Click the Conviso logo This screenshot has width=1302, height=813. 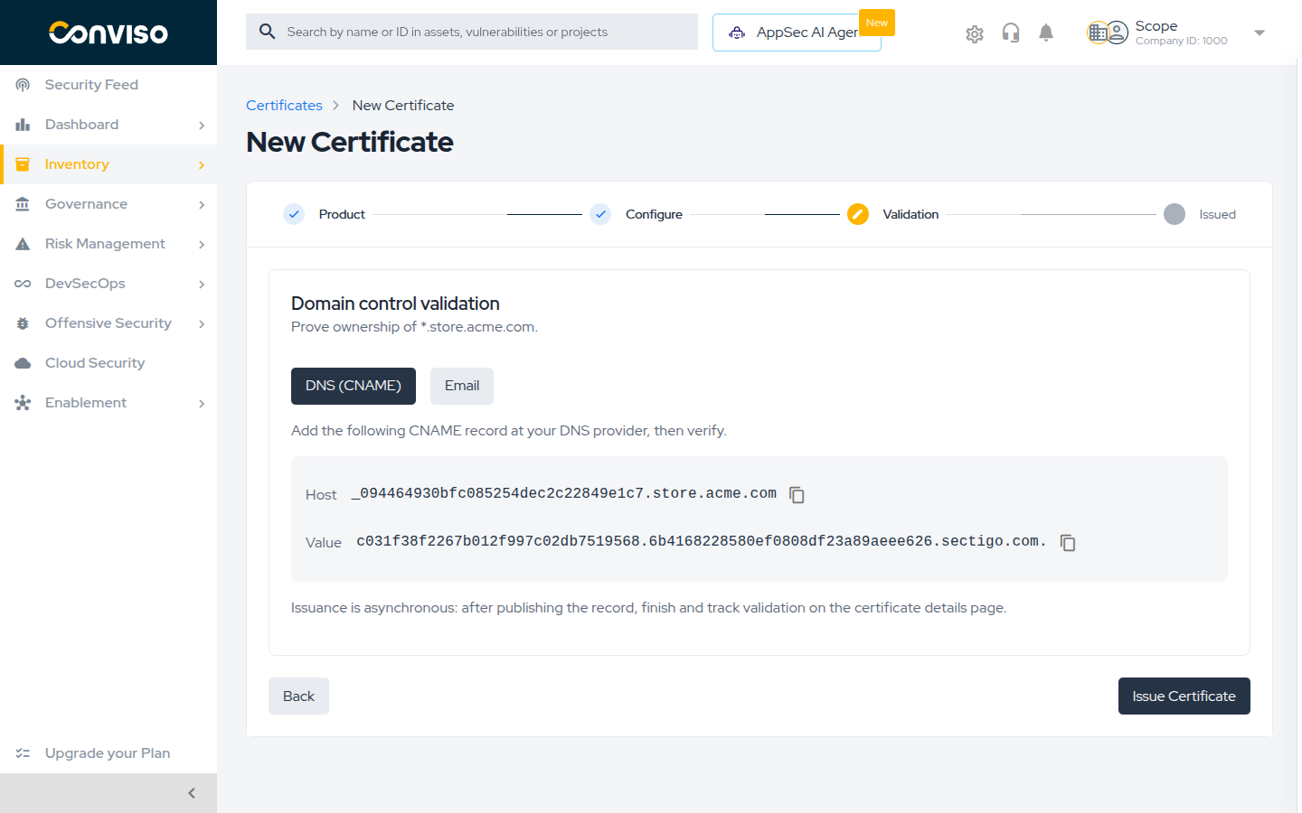tap(108, 33)
